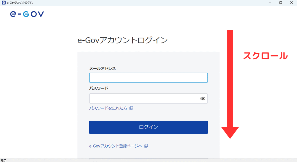Open the パスワードを忘れた方 link

[108, 108]
